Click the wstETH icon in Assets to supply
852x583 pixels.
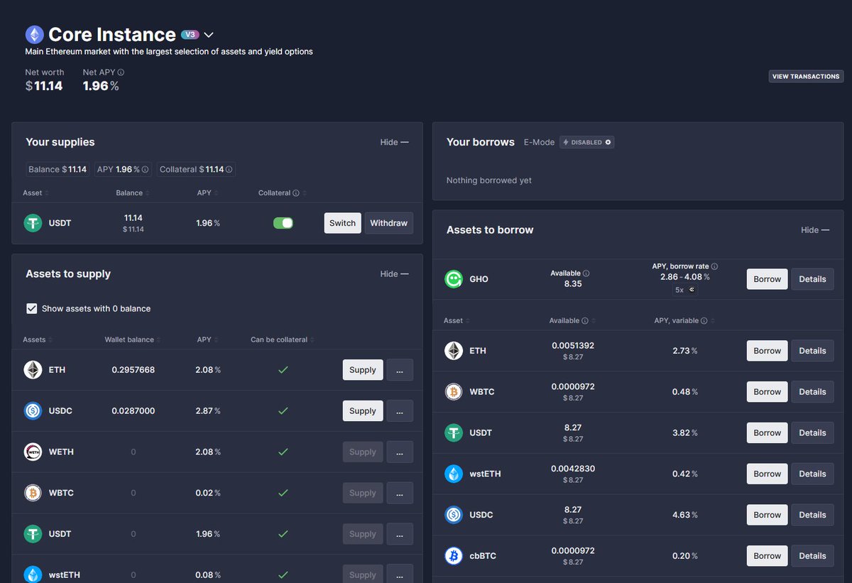(x=33, y=574)
